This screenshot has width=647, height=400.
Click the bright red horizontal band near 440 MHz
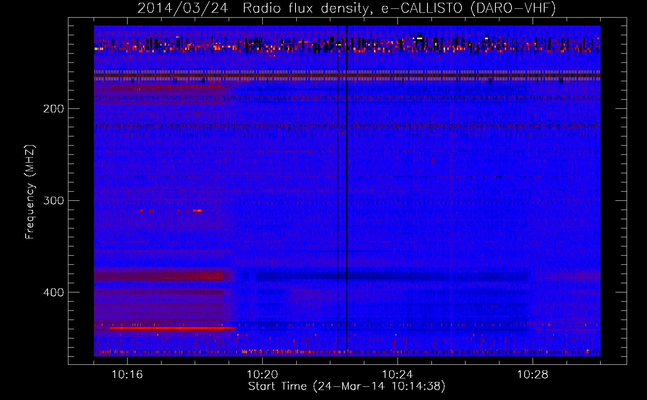pyautogui.click(x=173, y=328)
